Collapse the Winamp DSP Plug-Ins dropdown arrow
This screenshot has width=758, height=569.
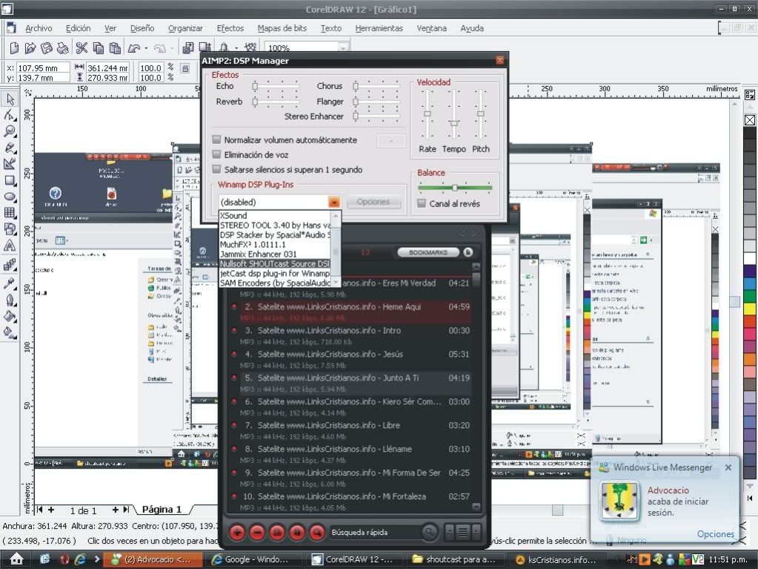(334, 202)
